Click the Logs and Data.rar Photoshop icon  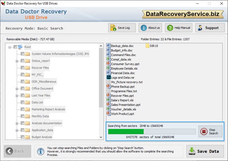click(109, 77)
